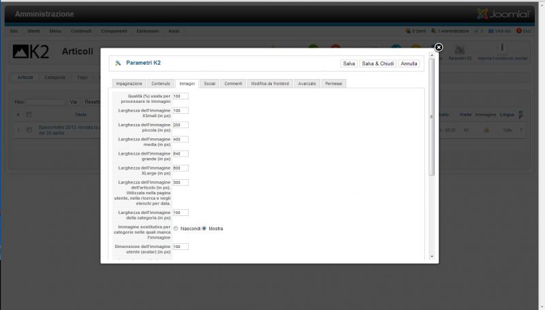The height and width of the screenshot is (310, 545).
Task: Open the Estensioni menu
Action: (148, 31)
